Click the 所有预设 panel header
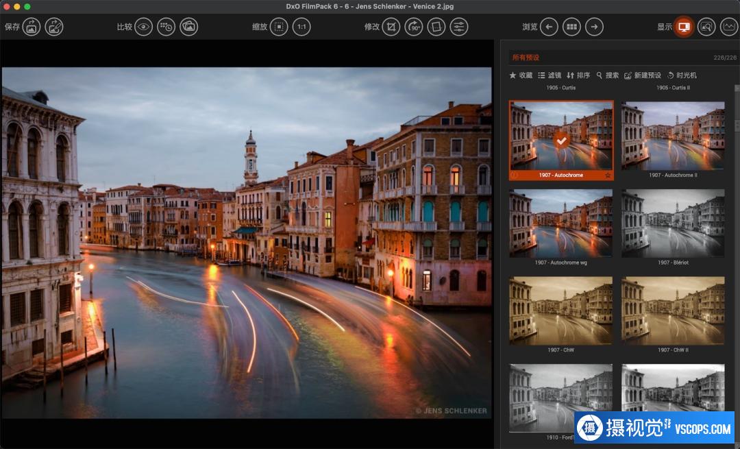The height and width of the screenshot is (449, 740). click(x=526, y=58)
